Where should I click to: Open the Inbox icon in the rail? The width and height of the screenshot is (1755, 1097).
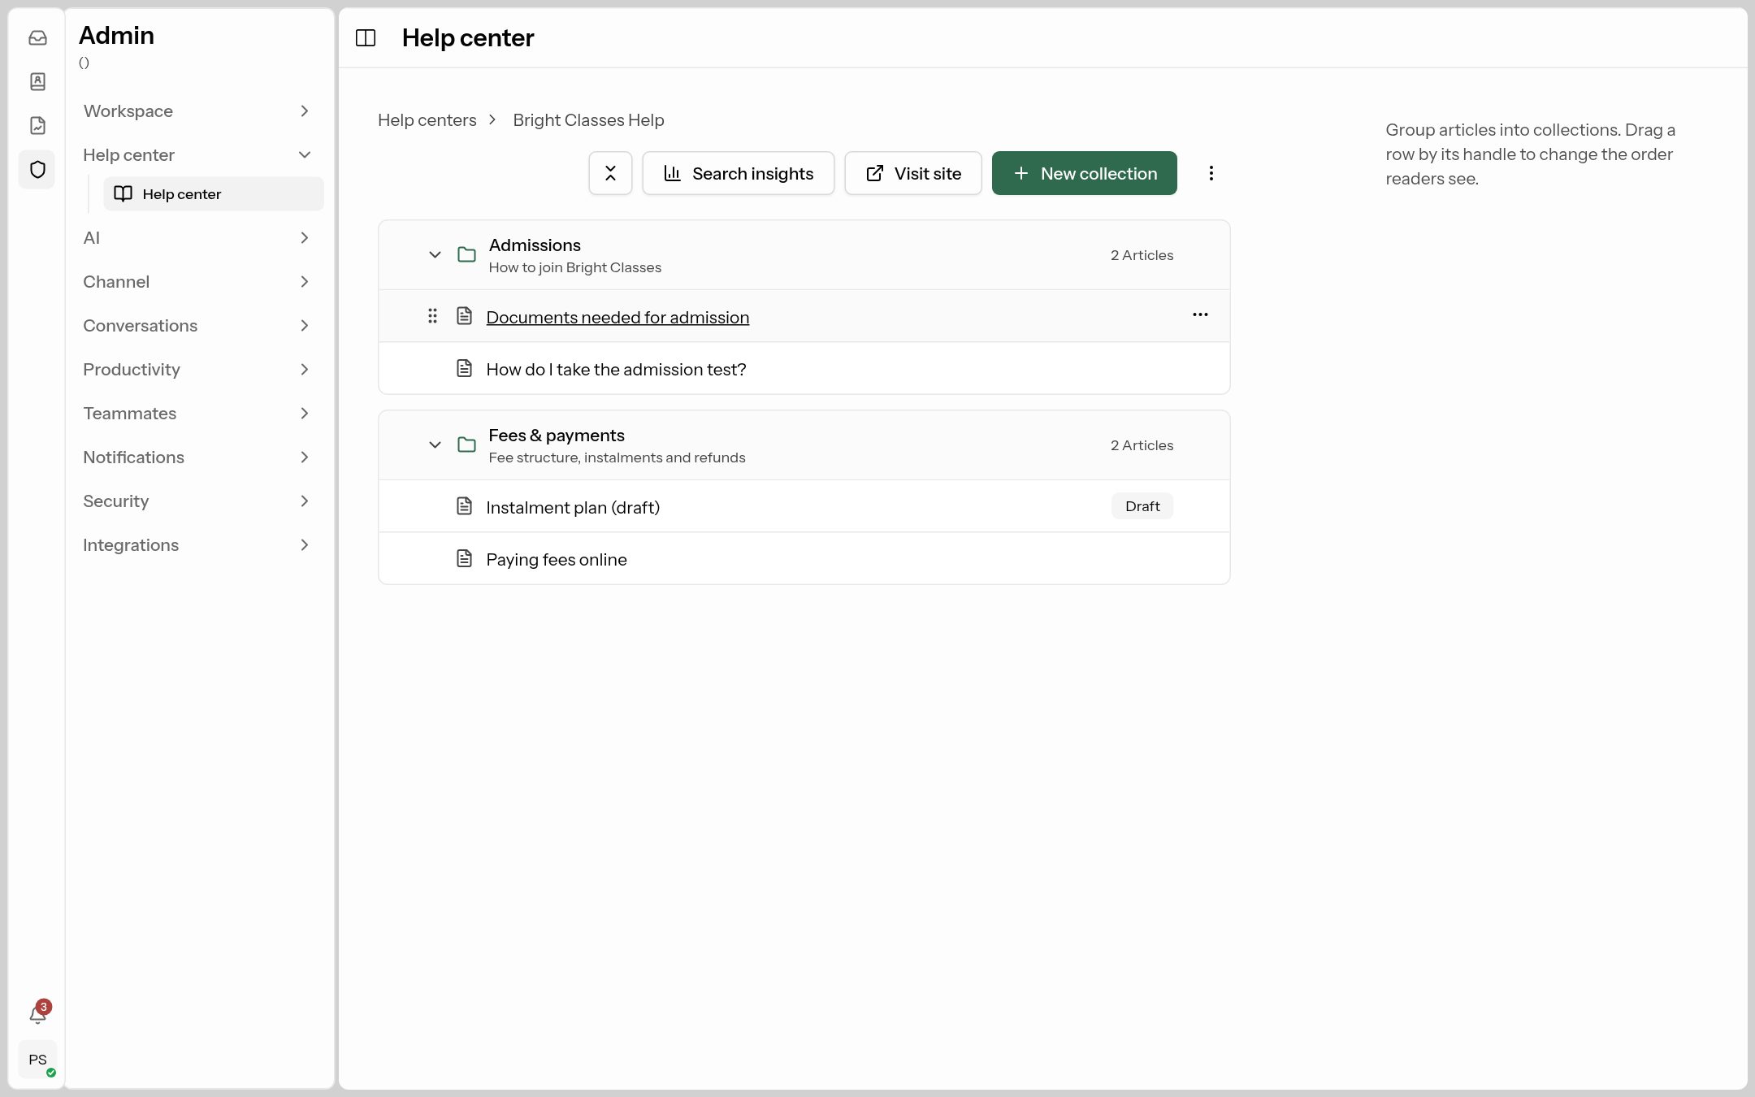click(37, 38)
